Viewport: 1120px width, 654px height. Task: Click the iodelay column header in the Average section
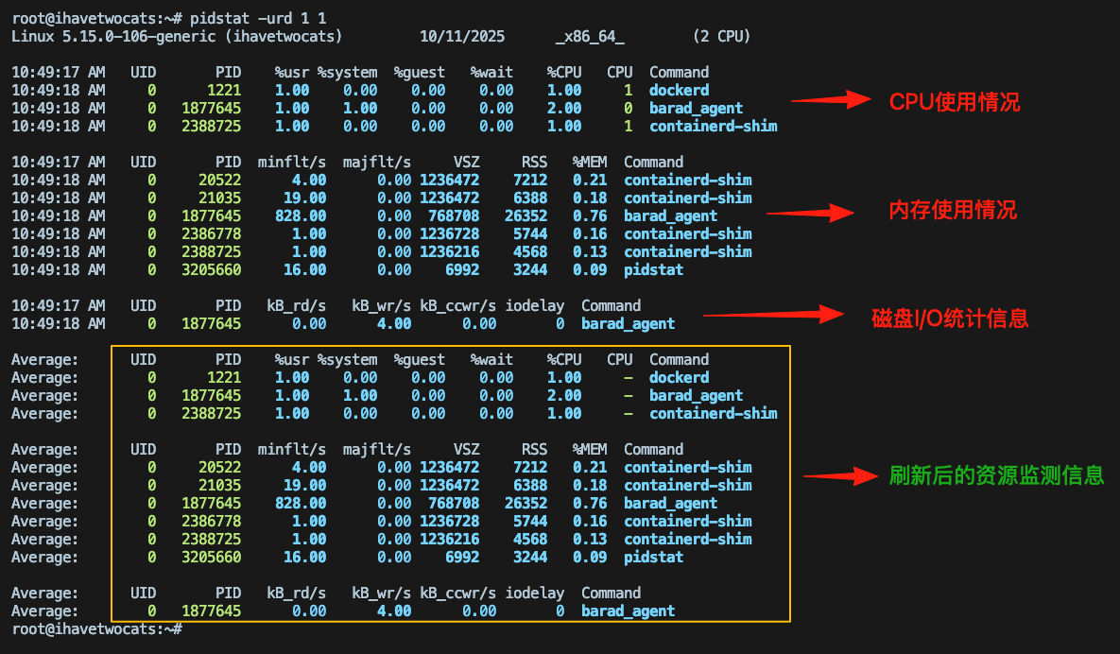tap(534, 593)
